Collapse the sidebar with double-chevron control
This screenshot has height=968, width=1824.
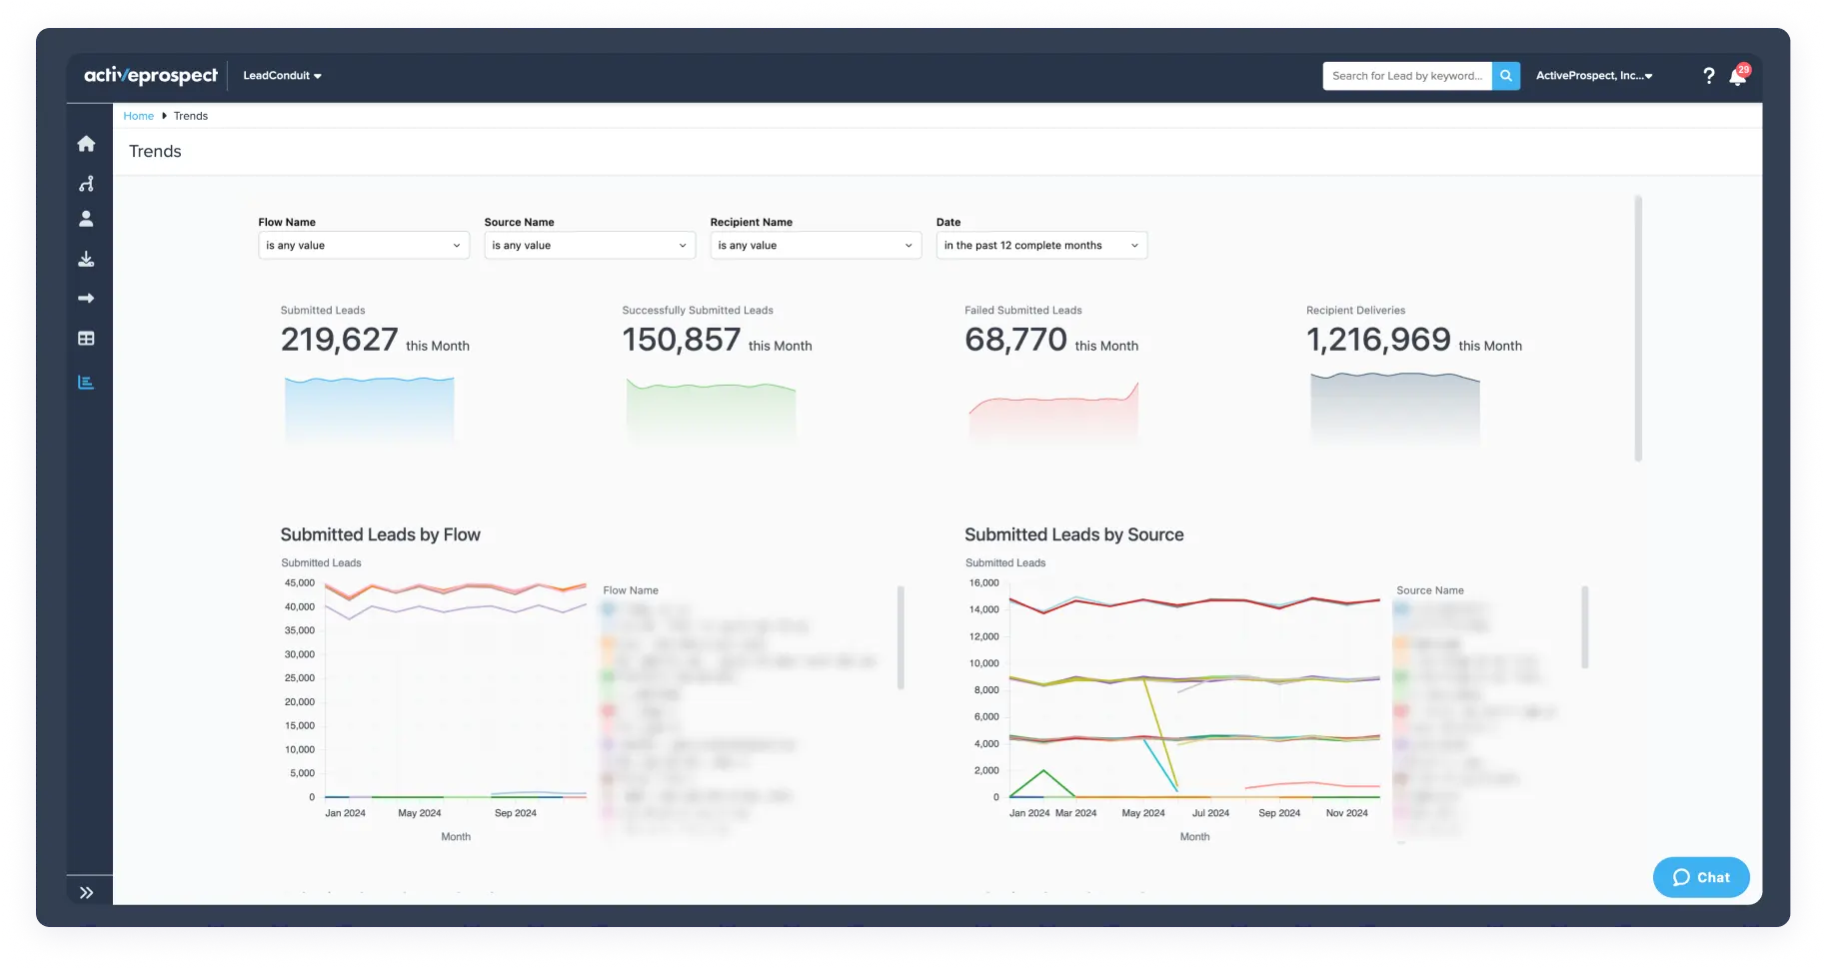(x=88, y=892)
